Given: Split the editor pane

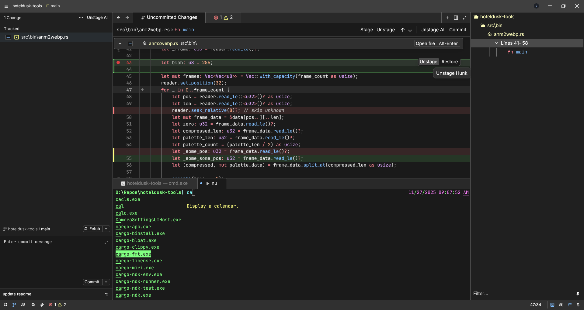Looking at the screenshot, I should click(x=456, y=18).
